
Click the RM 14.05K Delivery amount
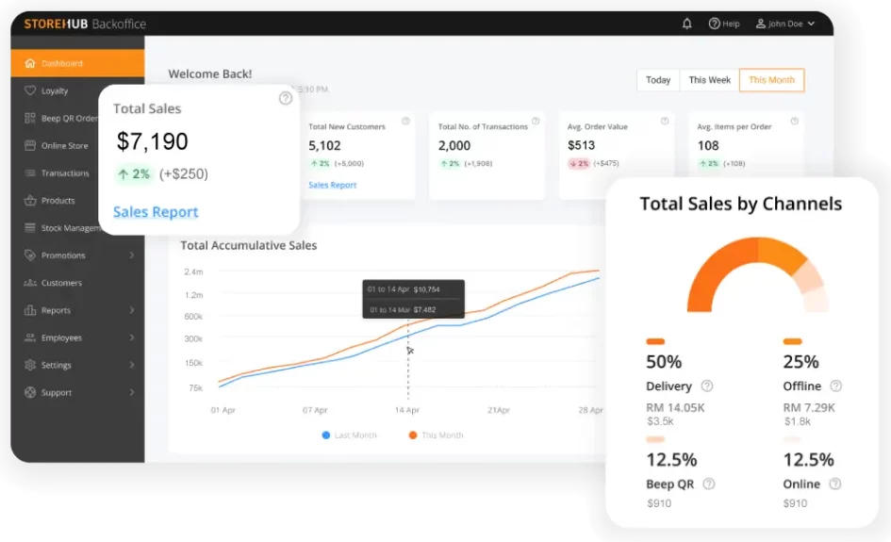pos(675,407)
